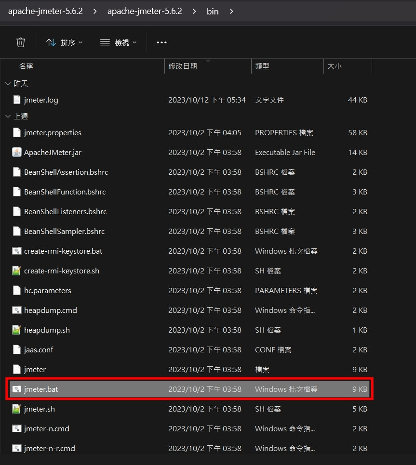This screenshot has height=465, width=416.
Task: Click the ApacheJMeter.jar file name
Action: [x=53, y=153]
